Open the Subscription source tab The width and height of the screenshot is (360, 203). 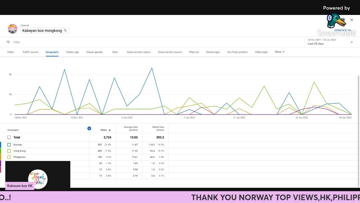170,52
